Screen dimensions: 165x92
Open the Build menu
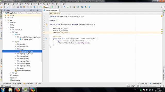click(40, 4)
